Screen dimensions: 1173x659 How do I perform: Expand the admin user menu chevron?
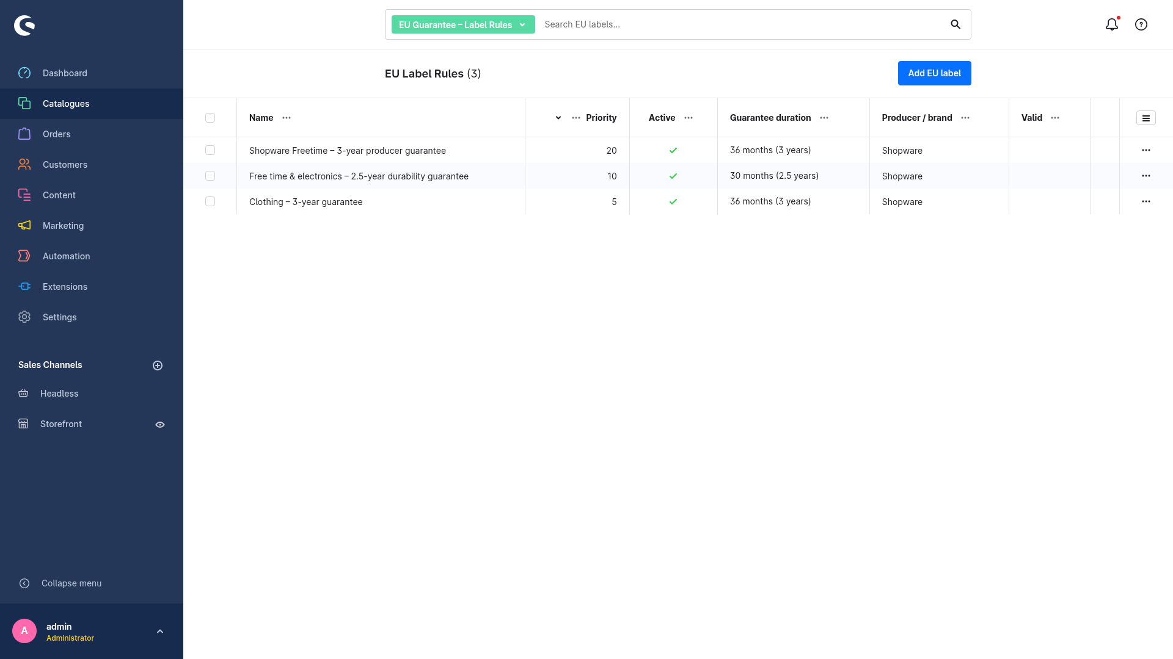(x=160, y=632)
